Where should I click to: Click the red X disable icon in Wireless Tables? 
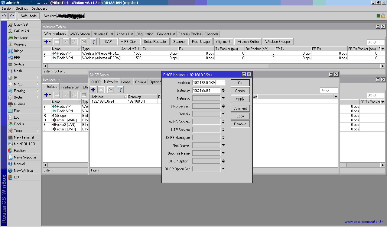coord(74,42)
